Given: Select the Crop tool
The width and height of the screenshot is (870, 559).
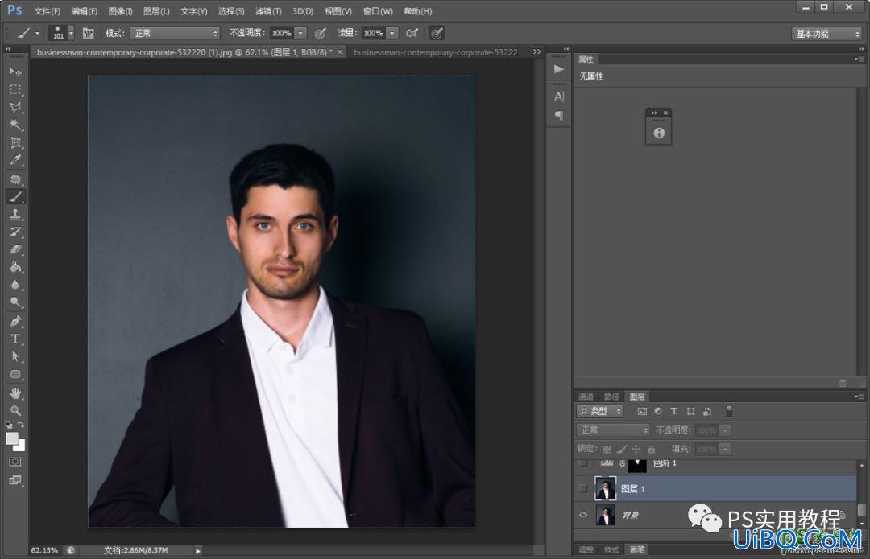Looking at the screenshot, I should [x=15, y=142].
